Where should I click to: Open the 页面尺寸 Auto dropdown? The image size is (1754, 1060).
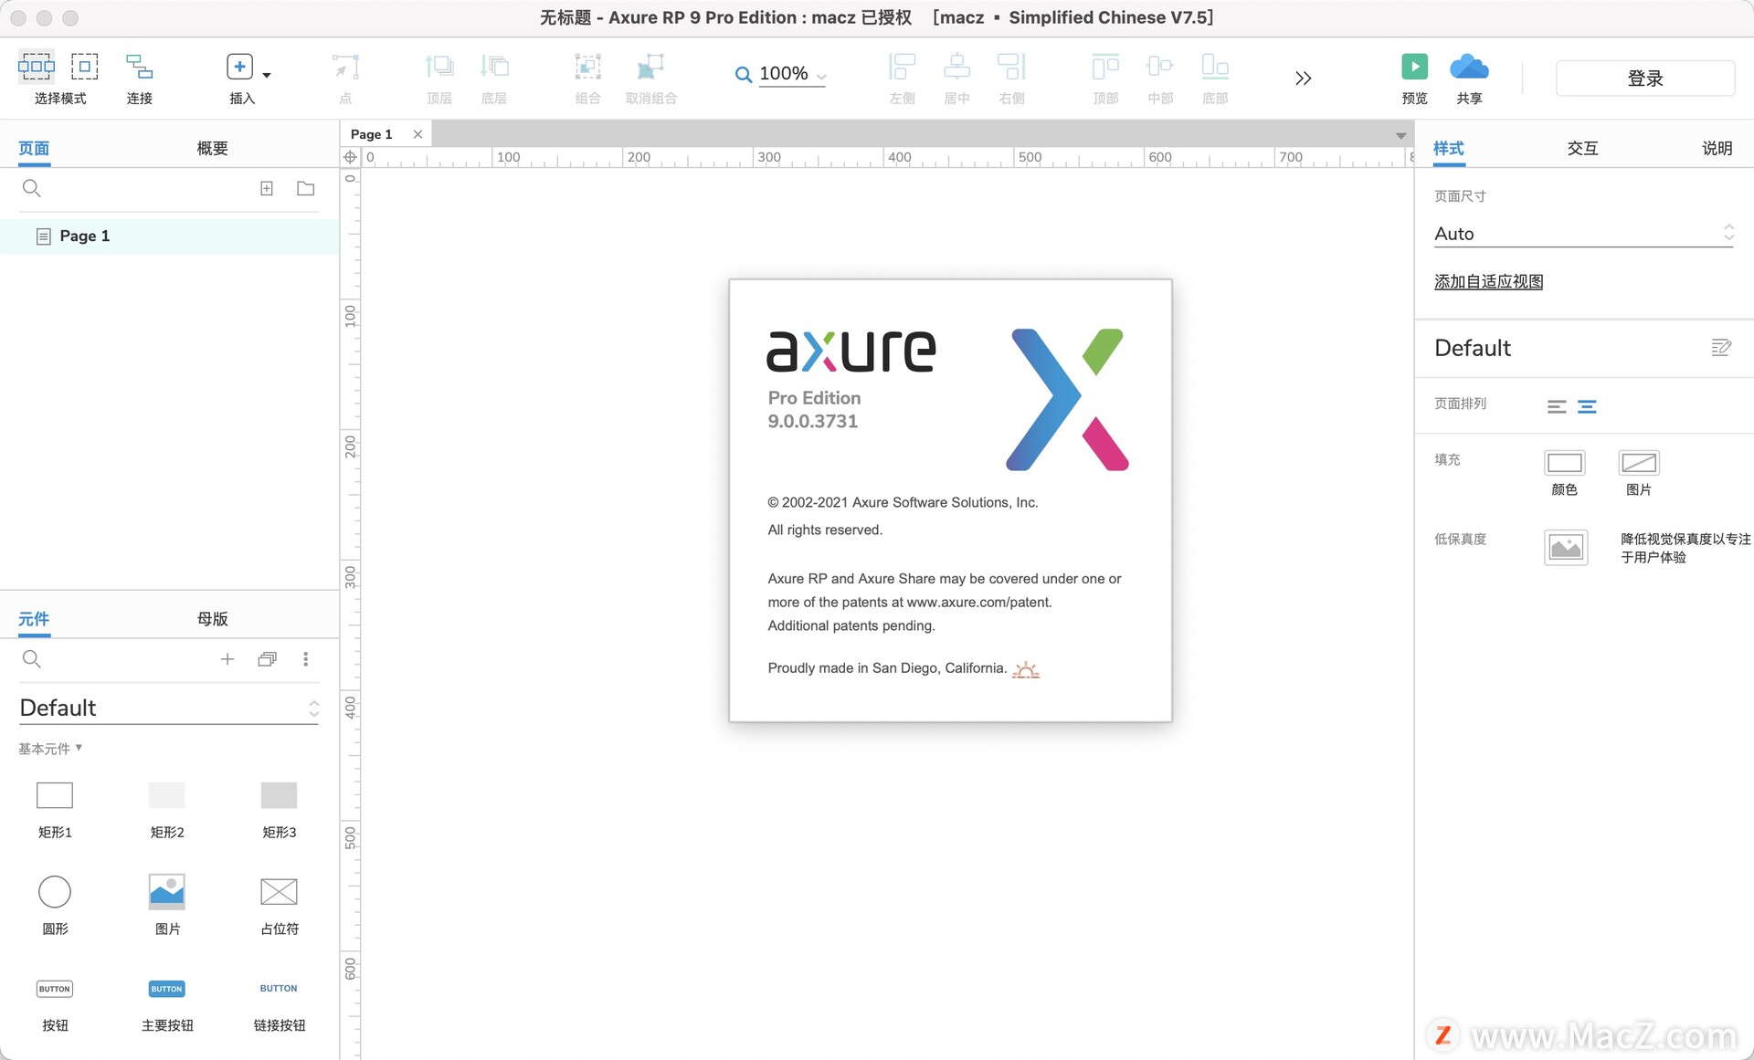coord(1584,234)
